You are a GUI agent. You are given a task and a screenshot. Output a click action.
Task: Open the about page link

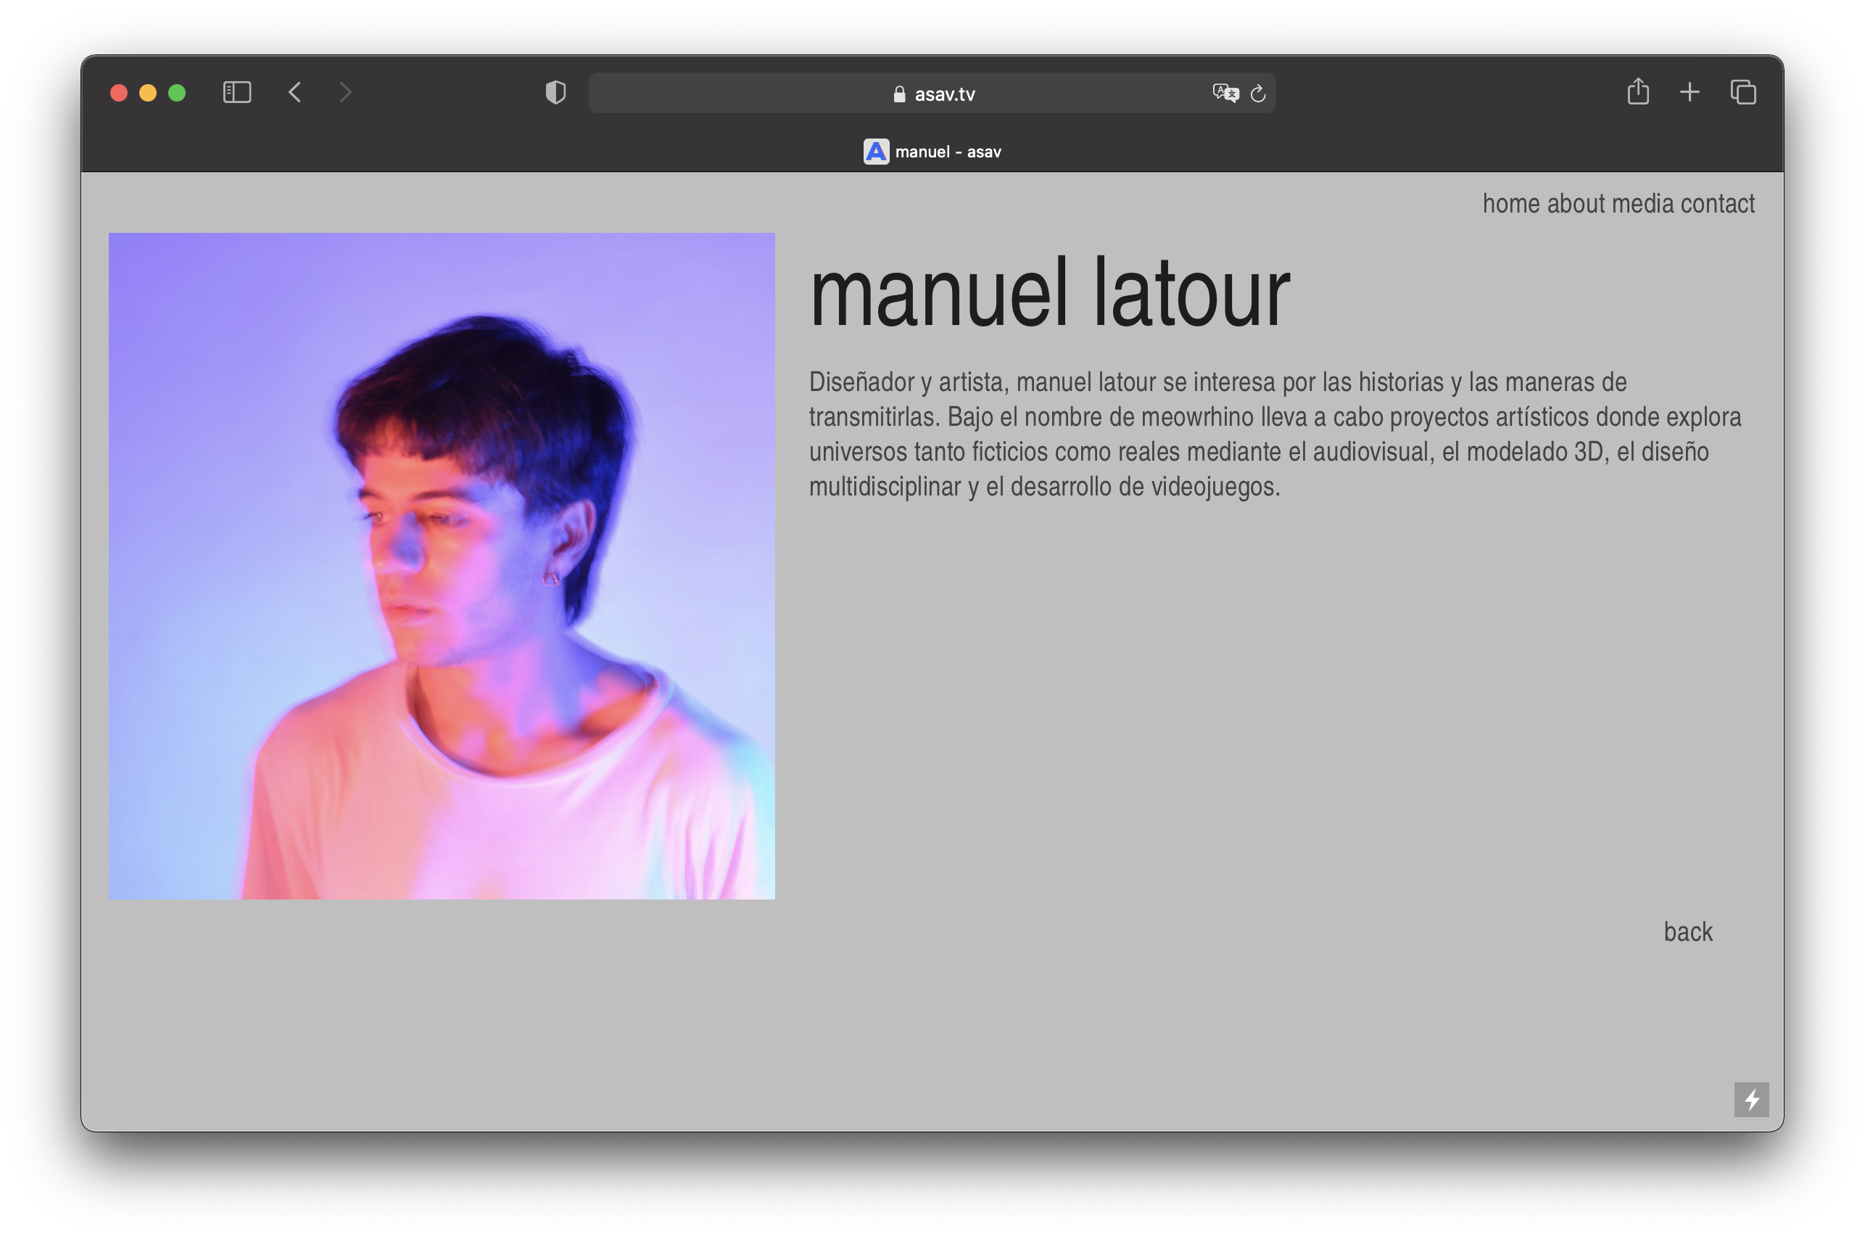pos(1576,204)
